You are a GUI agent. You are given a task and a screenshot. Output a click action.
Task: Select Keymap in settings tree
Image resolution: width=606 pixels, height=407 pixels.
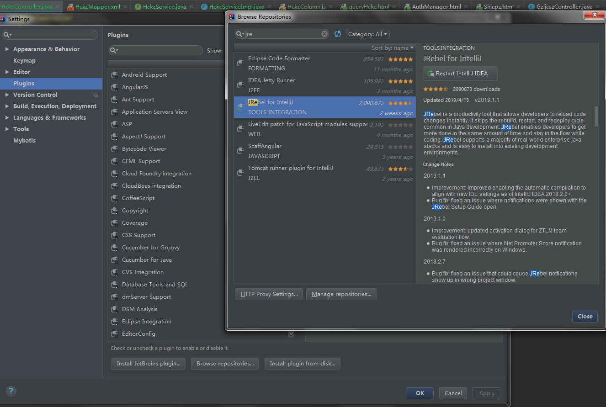(x=24, y=61)
